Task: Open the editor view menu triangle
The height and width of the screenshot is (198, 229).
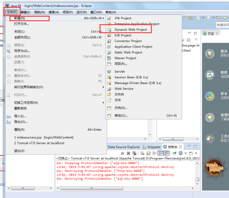Action: coord(196,39)
